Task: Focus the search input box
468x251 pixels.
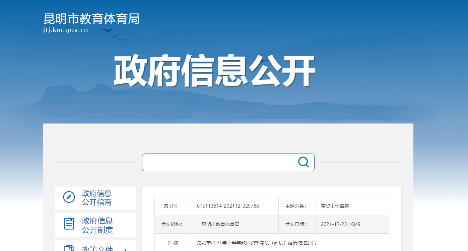Action: pyautogui.click(x=218, y=162)
